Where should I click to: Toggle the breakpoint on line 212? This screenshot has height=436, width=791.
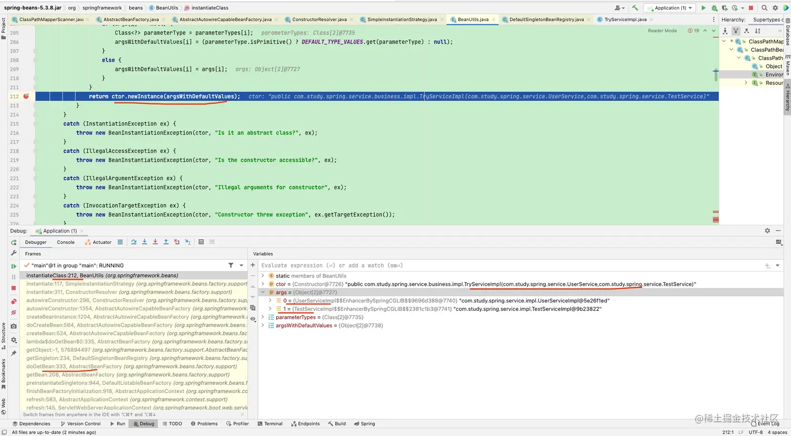(26, 96)
